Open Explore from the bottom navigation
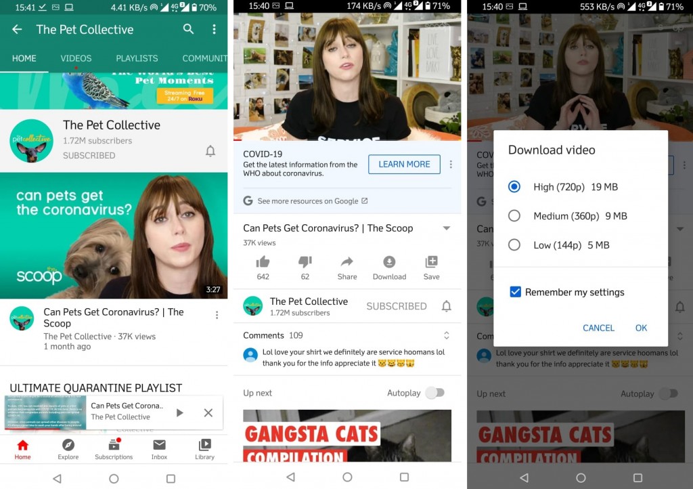The height and width of the screenshot is (489, 693). click(68, 448)
